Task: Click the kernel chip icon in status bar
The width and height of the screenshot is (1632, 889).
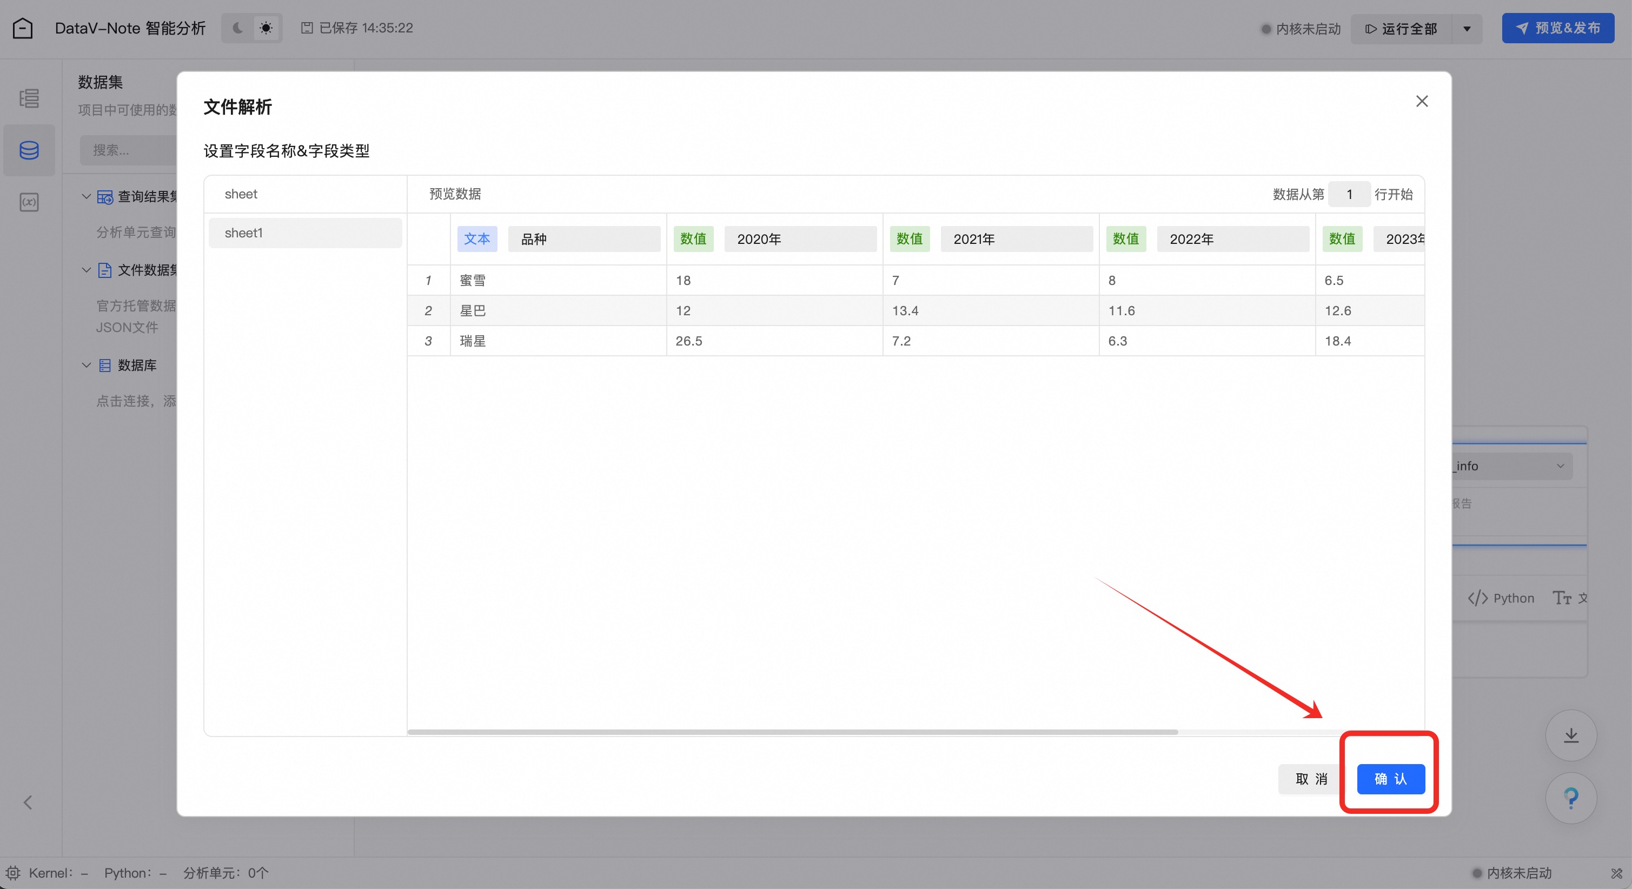Action: [x=12, y=873]
